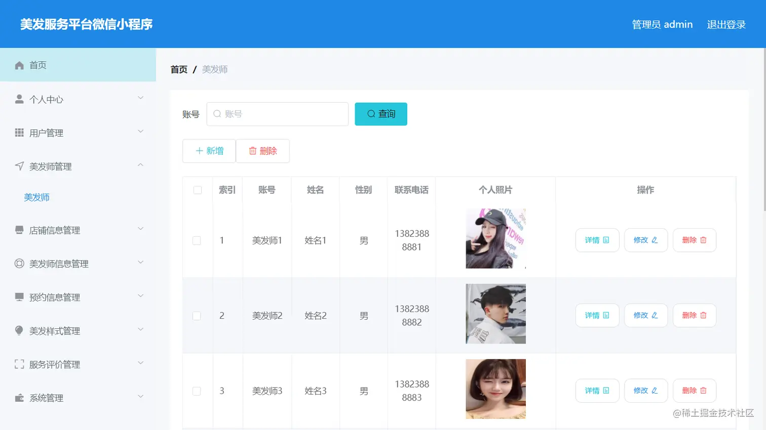This screenshot has height=430, width=766.
Task: Click the 美发服务平台微信小程序 title
Action: [x=87, y=24]
